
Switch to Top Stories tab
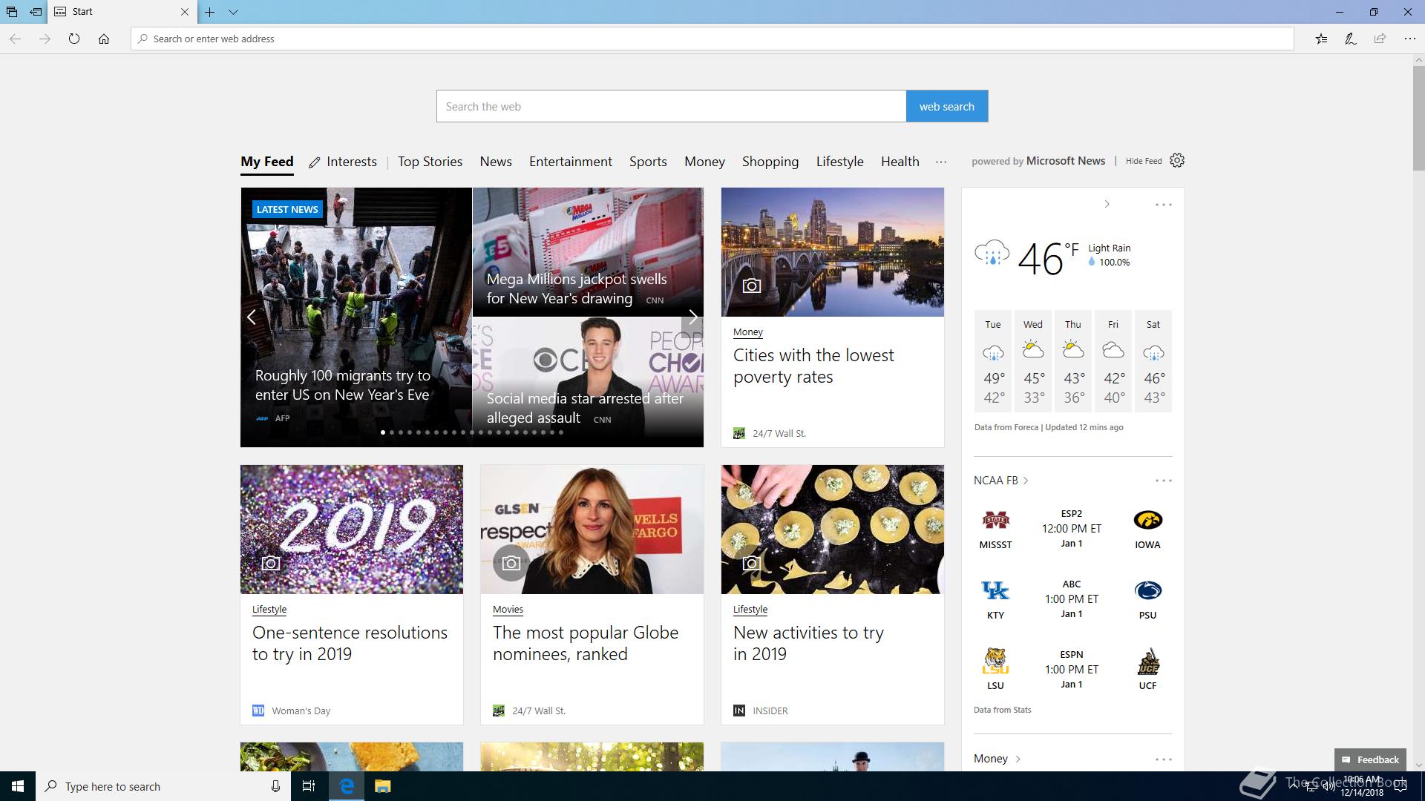(x=430, y=162)
